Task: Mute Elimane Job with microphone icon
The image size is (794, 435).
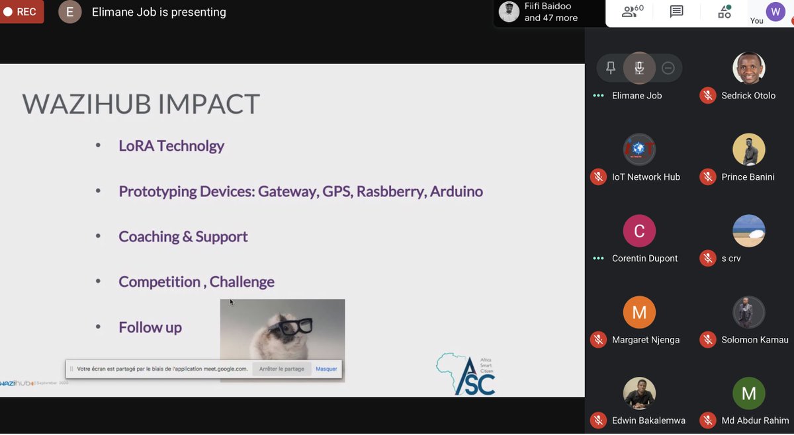Action: tap(639, 67)
